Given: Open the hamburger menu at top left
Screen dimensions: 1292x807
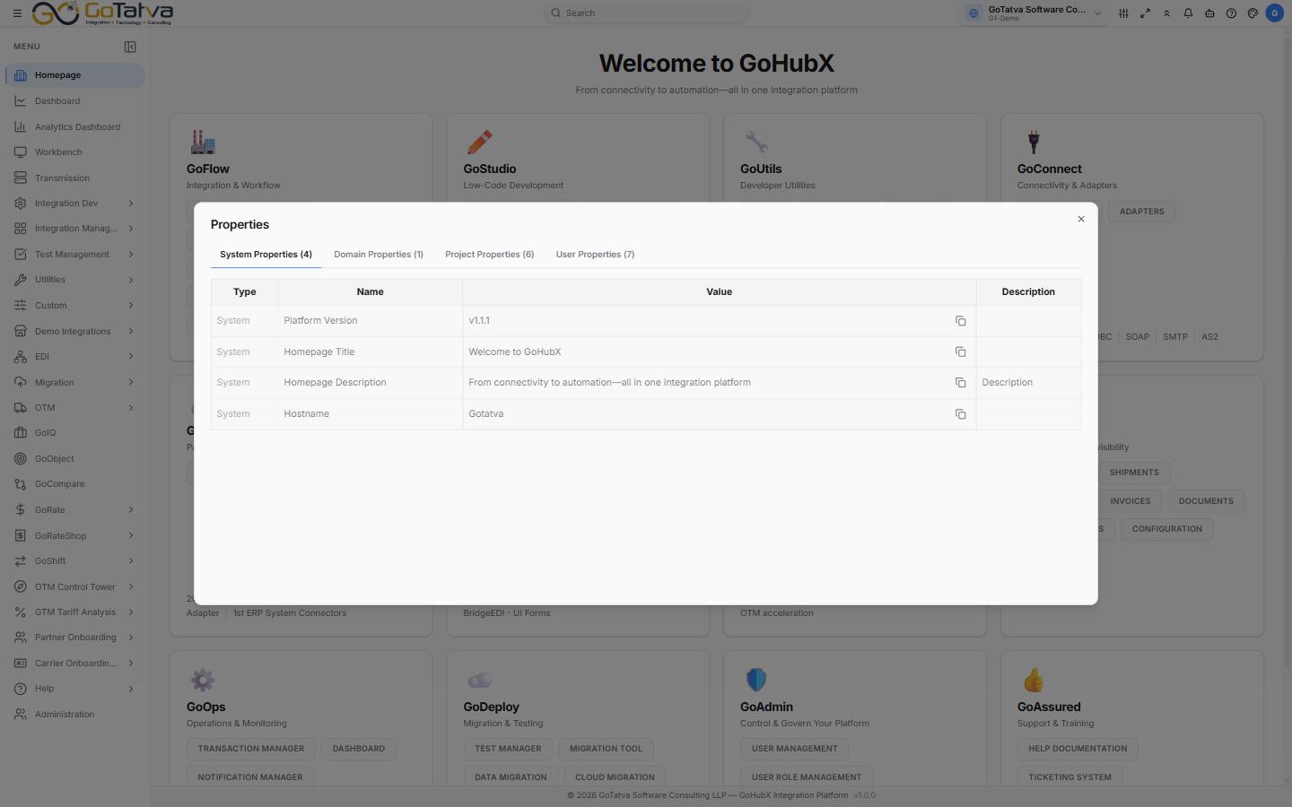Looking at the screenshot, I should (x=17, y=13).
